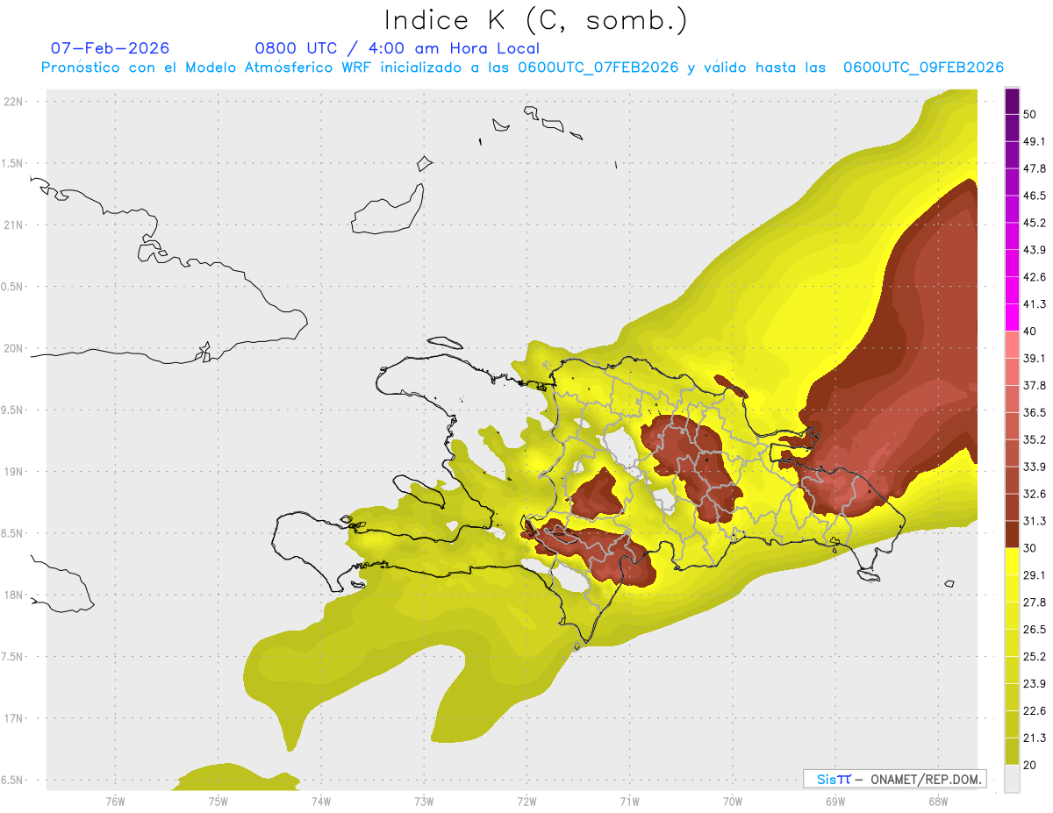Click the colorbar value "49.1"
The width and height of the screenshot is (1053, 813).
click(1035, 141)
